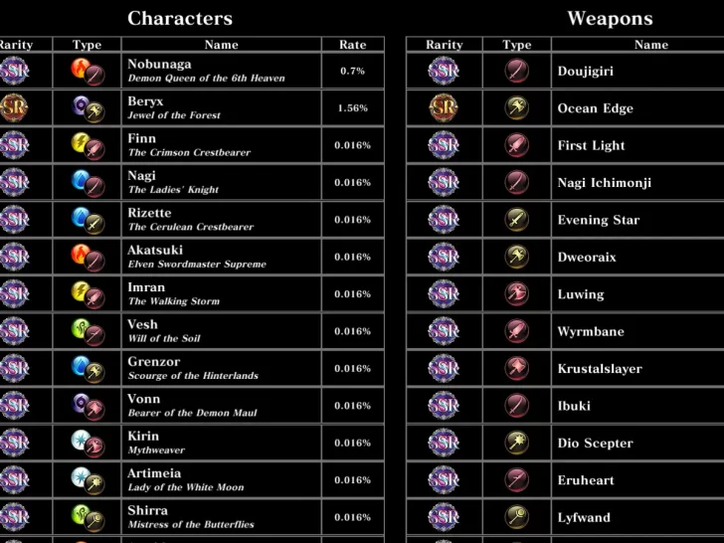Click the Krustalslayer weapon type icon
The height and width of the screenshot is (543, 724).
pos(517,368)
